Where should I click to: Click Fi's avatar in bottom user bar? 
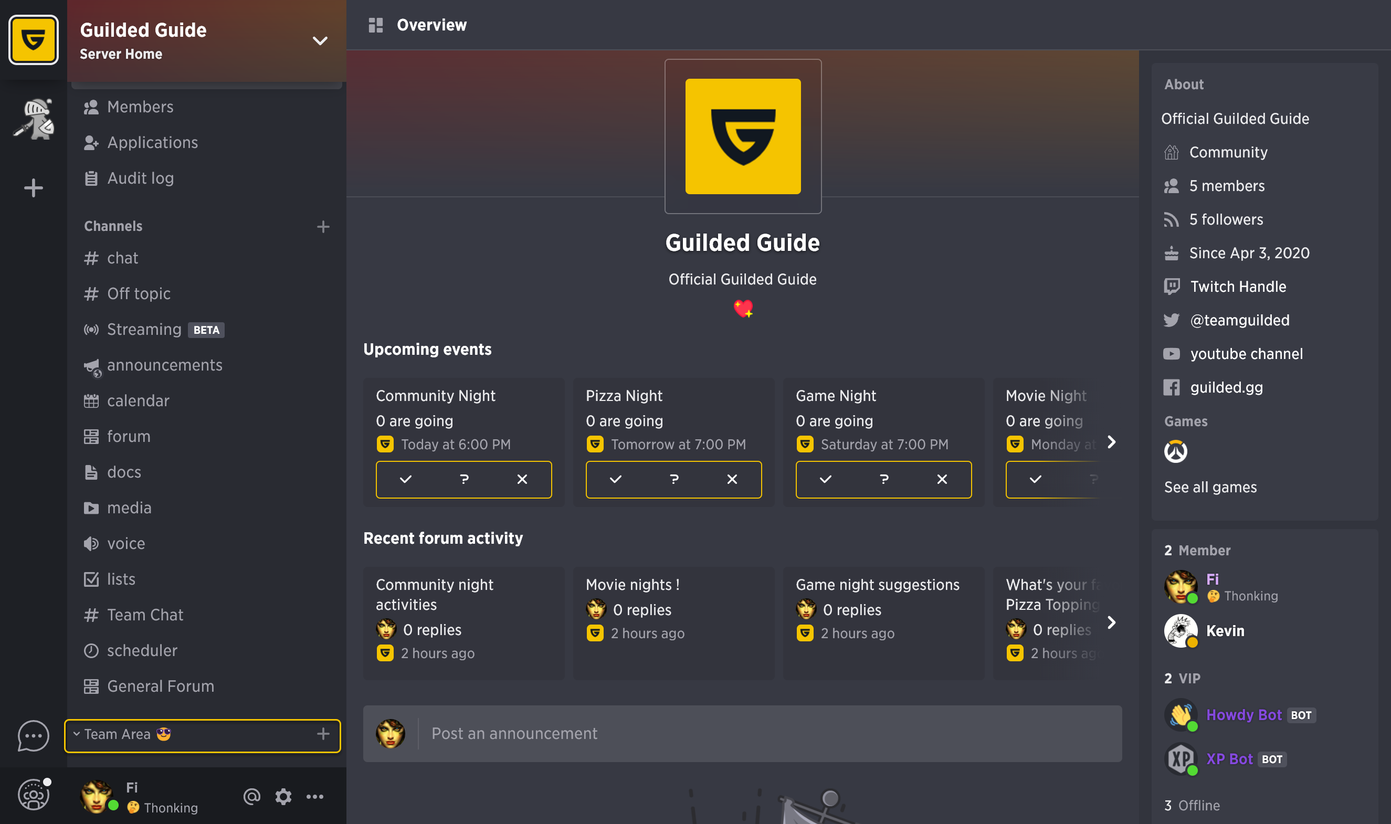coord(98,796)
